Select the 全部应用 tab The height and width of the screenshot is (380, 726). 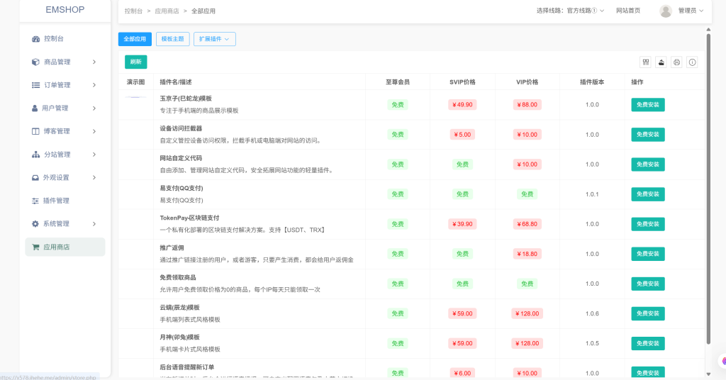click(x=135, y=39)
